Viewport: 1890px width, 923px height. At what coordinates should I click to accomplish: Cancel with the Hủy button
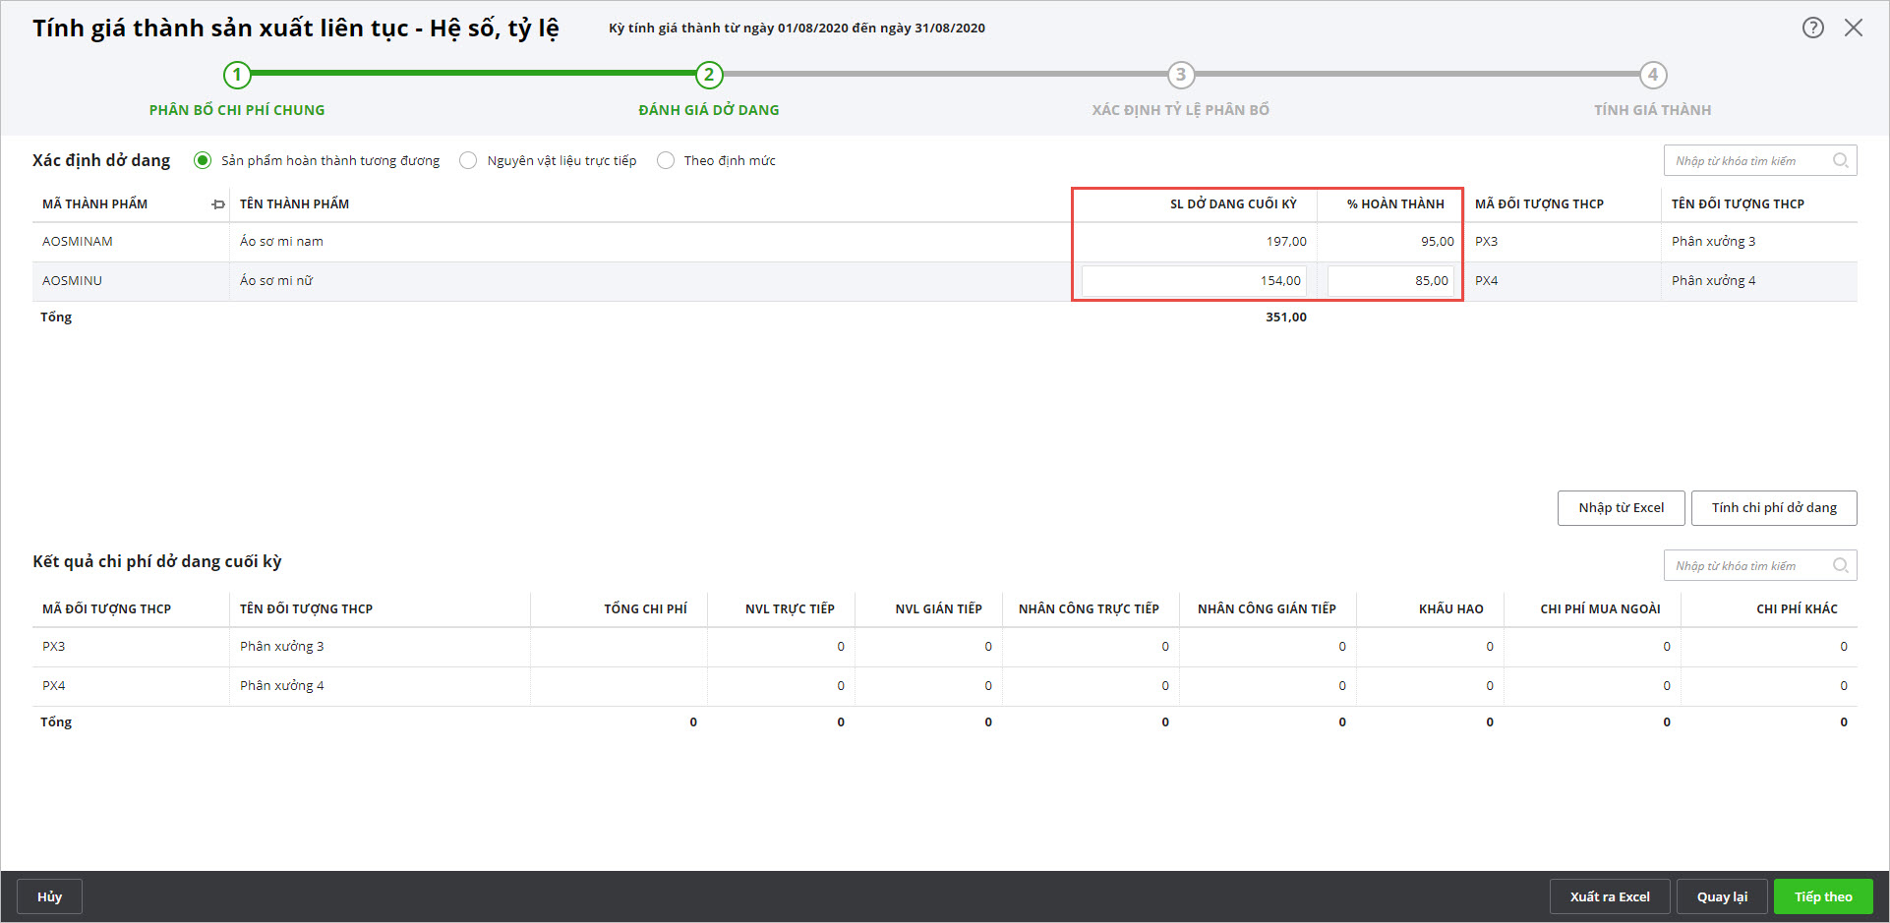click(x=49, y=896)
